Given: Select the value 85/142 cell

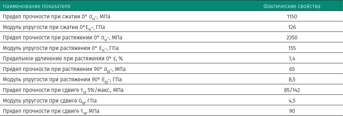Looking at the screenshot, I should [292, 90].
